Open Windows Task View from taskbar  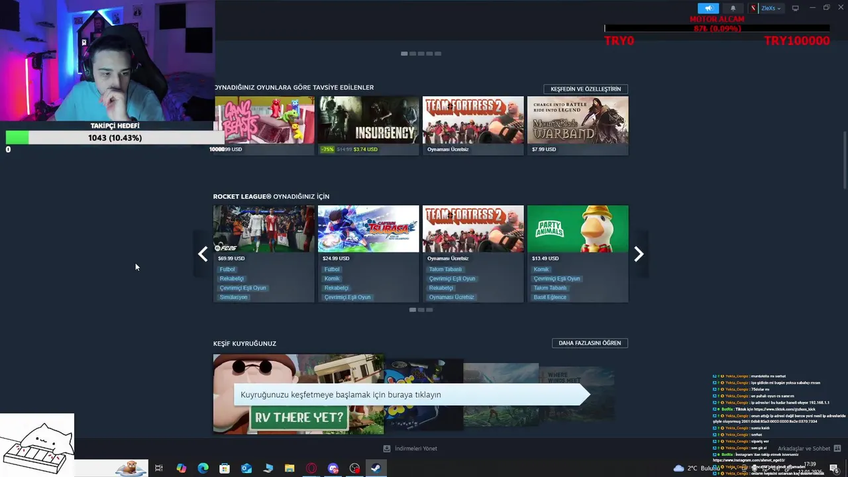[x=159, y=468]
